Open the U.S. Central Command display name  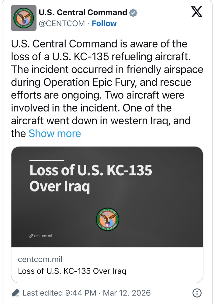(83, 13)
